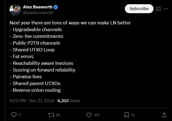Click the reply speech bubble icon

(13, 115)
